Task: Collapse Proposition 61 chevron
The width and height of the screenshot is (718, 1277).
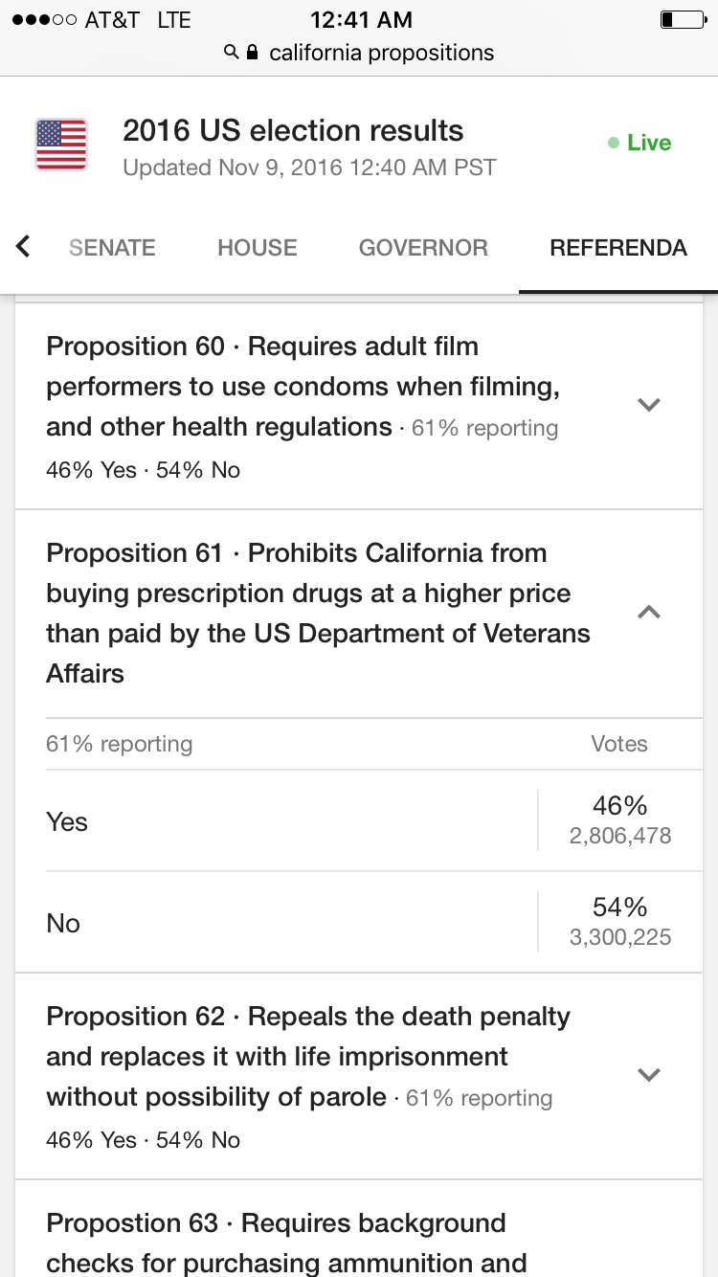Action: tap(649, 612)
